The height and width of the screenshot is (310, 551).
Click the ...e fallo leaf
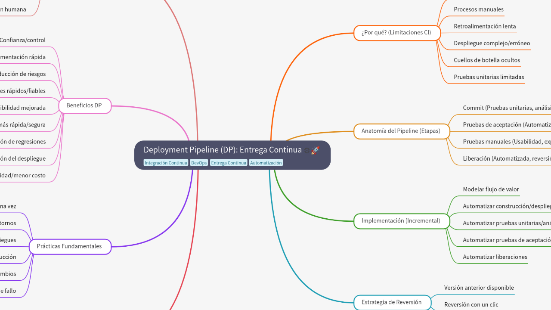tap(8, 291)
